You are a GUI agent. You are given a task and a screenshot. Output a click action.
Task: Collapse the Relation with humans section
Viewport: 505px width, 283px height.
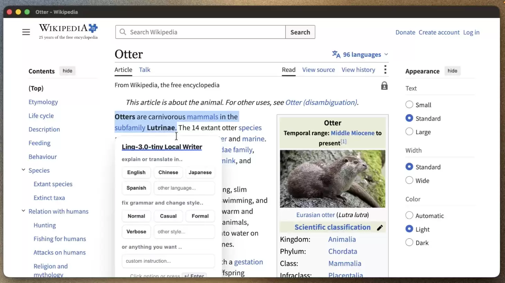click(x=24, y=211)
